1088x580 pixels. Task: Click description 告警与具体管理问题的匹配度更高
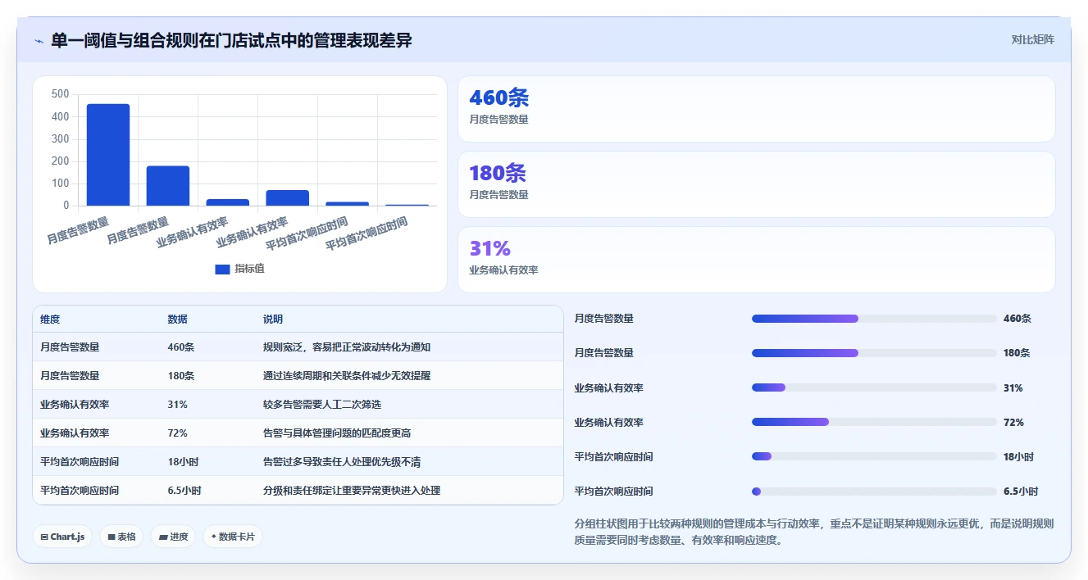[337, 433]
